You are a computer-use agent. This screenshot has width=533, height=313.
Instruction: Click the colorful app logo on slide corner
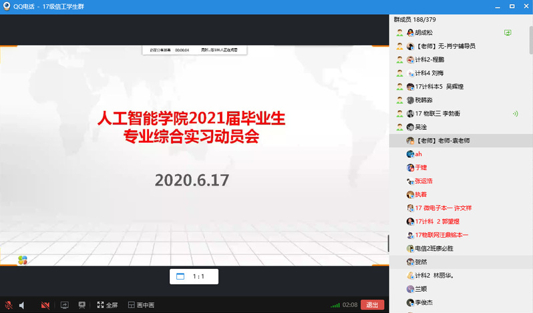coord(23,260)
